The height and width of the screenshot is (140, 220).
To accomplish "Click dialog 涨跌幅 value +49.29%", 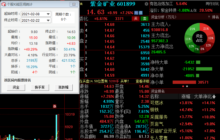I will tap(31, 49).
